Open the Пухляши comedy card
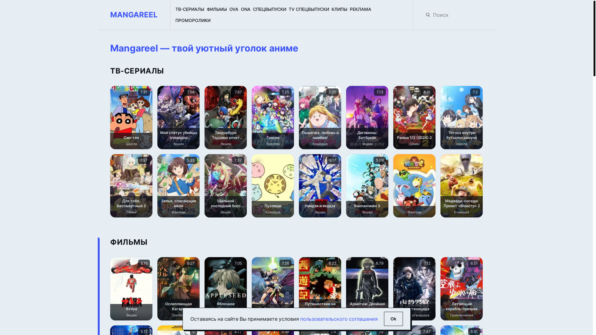Screen dimensions: 596x335 click(273, 186)
